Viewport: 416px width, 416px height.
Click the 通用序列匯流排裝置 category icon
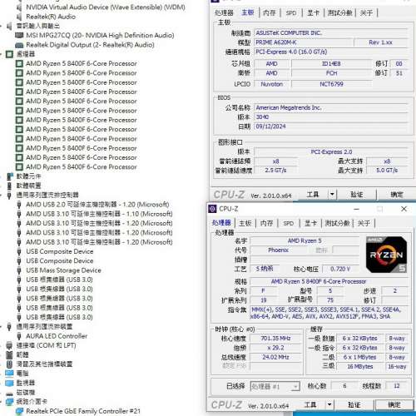pos(9,327)
